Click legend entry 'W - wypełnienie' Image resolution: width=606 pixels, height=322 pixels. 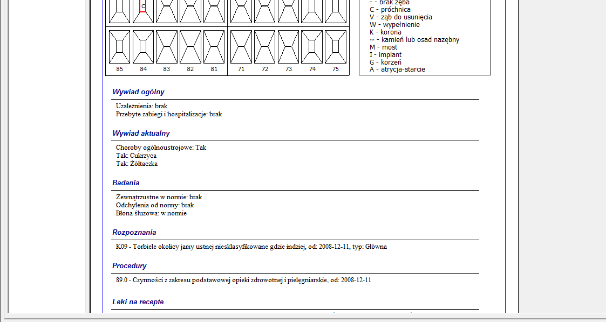(394, 25)
